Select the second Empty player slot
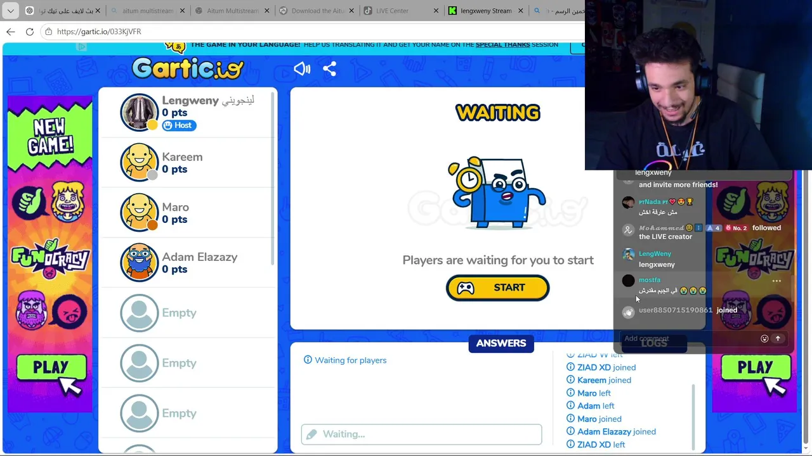The width and height of the screenshot is (812, 456). [187, 363]
